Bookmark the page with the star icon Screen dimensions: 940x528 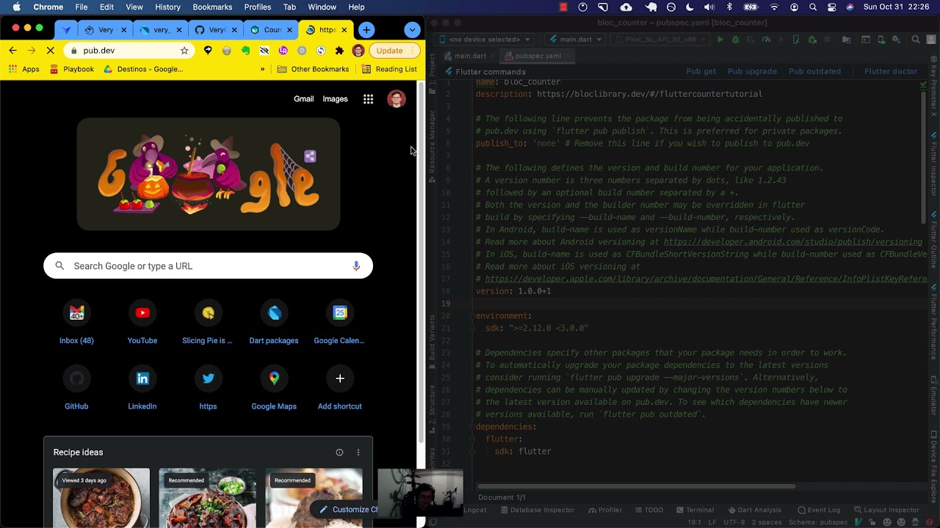click(184, 51)
